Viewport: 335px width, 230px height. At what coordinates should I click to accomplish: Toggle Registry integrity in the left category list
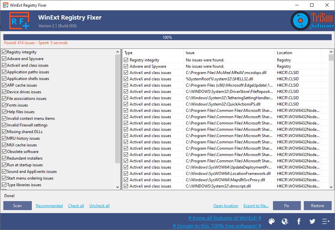coord(4,52)
